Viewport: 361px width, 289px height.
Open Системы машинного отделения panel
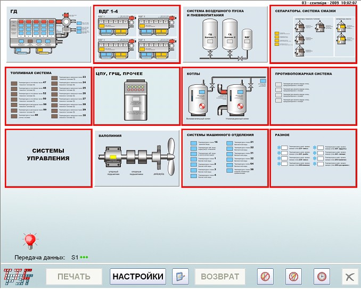[x=225, y=158]
